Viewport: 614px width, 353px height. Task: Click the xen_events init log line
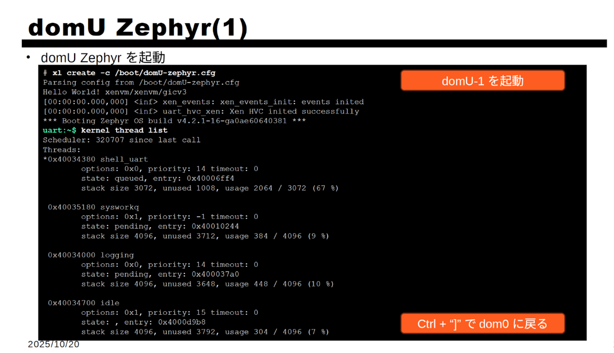[203, 102]
